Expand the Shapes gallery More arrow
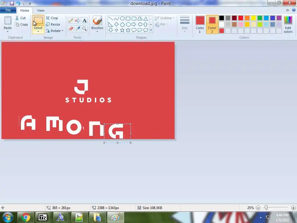 click(151, 30)
